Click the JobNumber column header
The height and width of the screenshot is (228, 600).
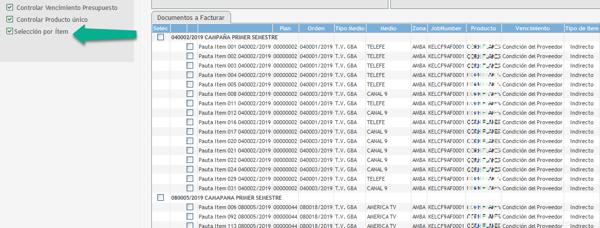[x=446, y=28]
